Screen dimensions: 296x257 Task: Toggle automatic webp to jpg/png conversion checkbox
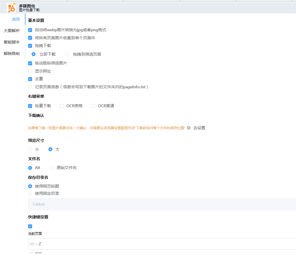[30, 30]
